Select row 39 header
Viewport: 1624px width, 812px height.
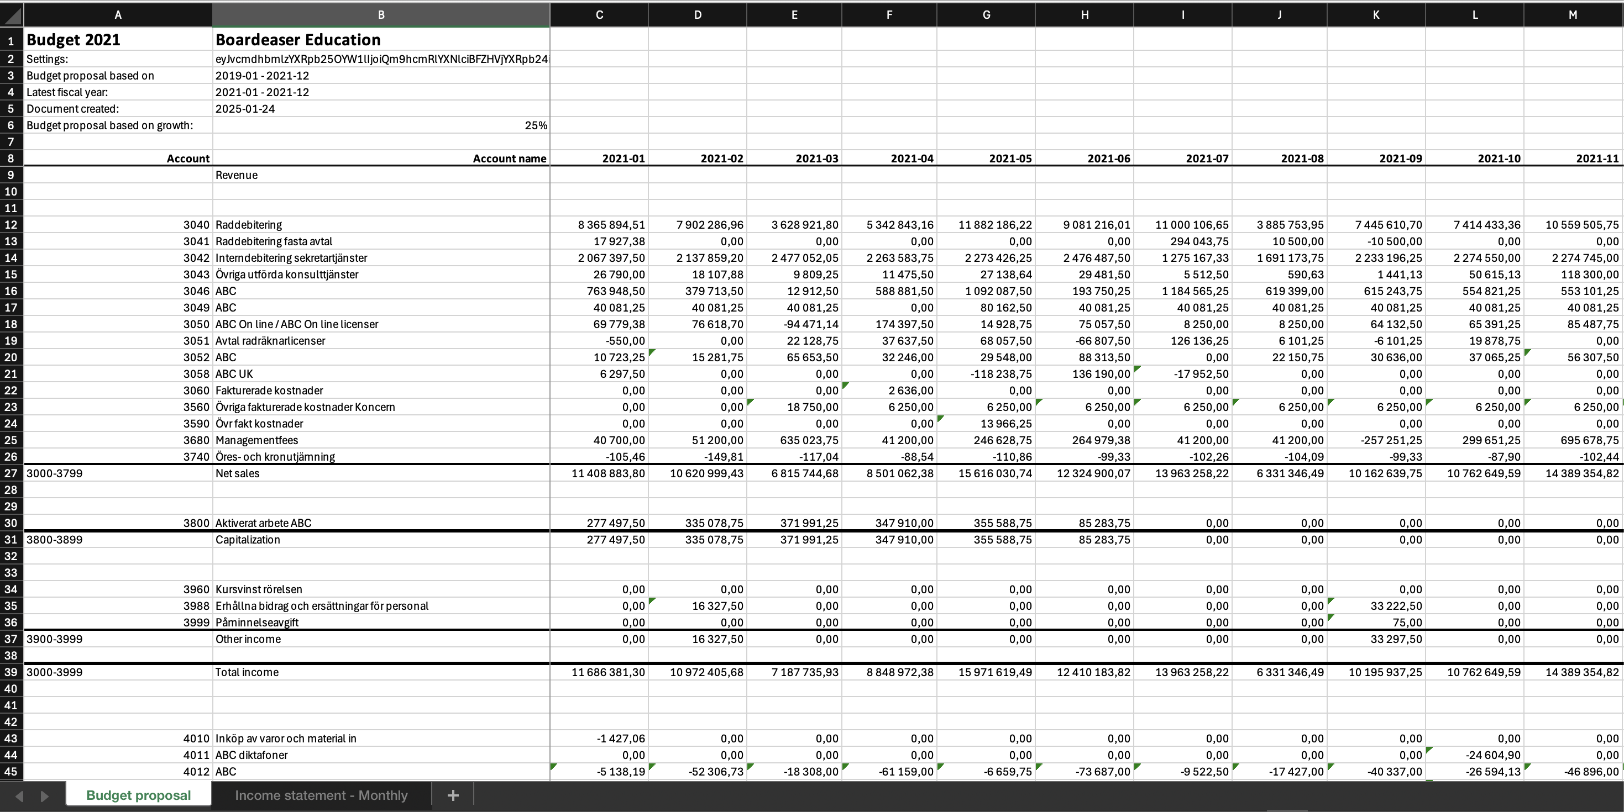tap(12, 672)
